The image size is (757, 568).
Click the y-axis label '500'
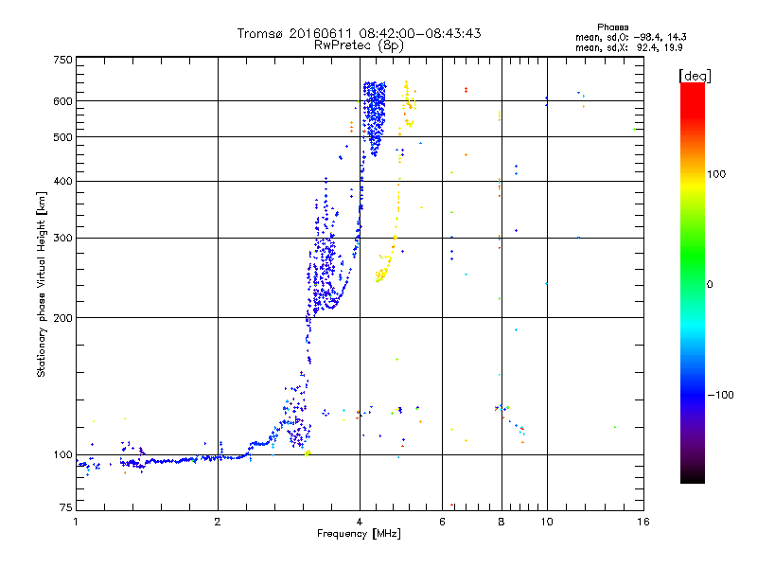point(63,137)
